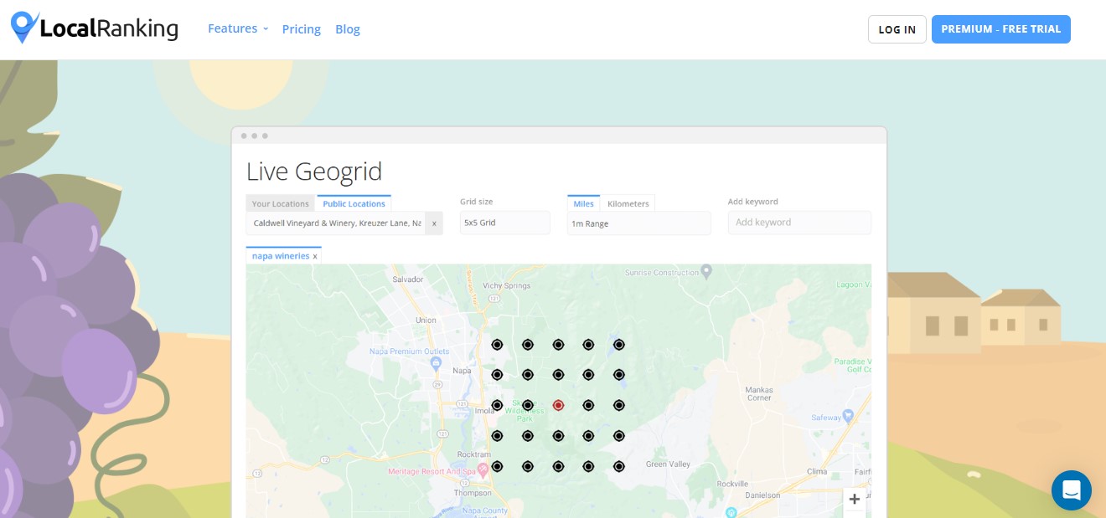Click the Safeway store map pin
The image size is (1106, 518).
point(847,415)
